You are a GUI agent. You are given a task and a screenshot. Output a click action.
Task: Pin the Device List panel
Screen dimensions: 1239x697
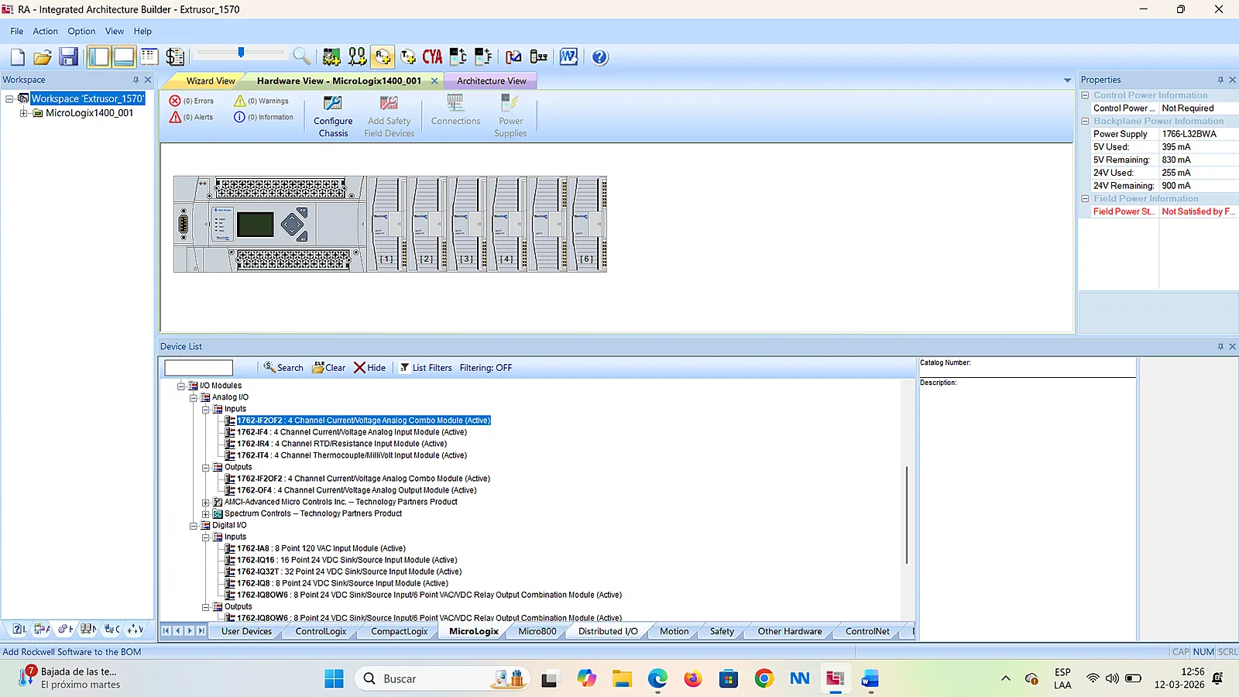pyautogui.click(x=1220, y=346)
